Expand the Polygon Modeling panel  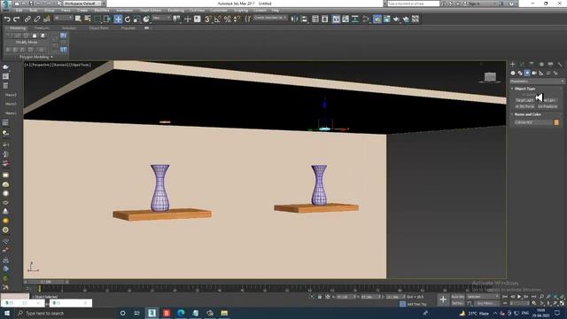click(35, 57)
